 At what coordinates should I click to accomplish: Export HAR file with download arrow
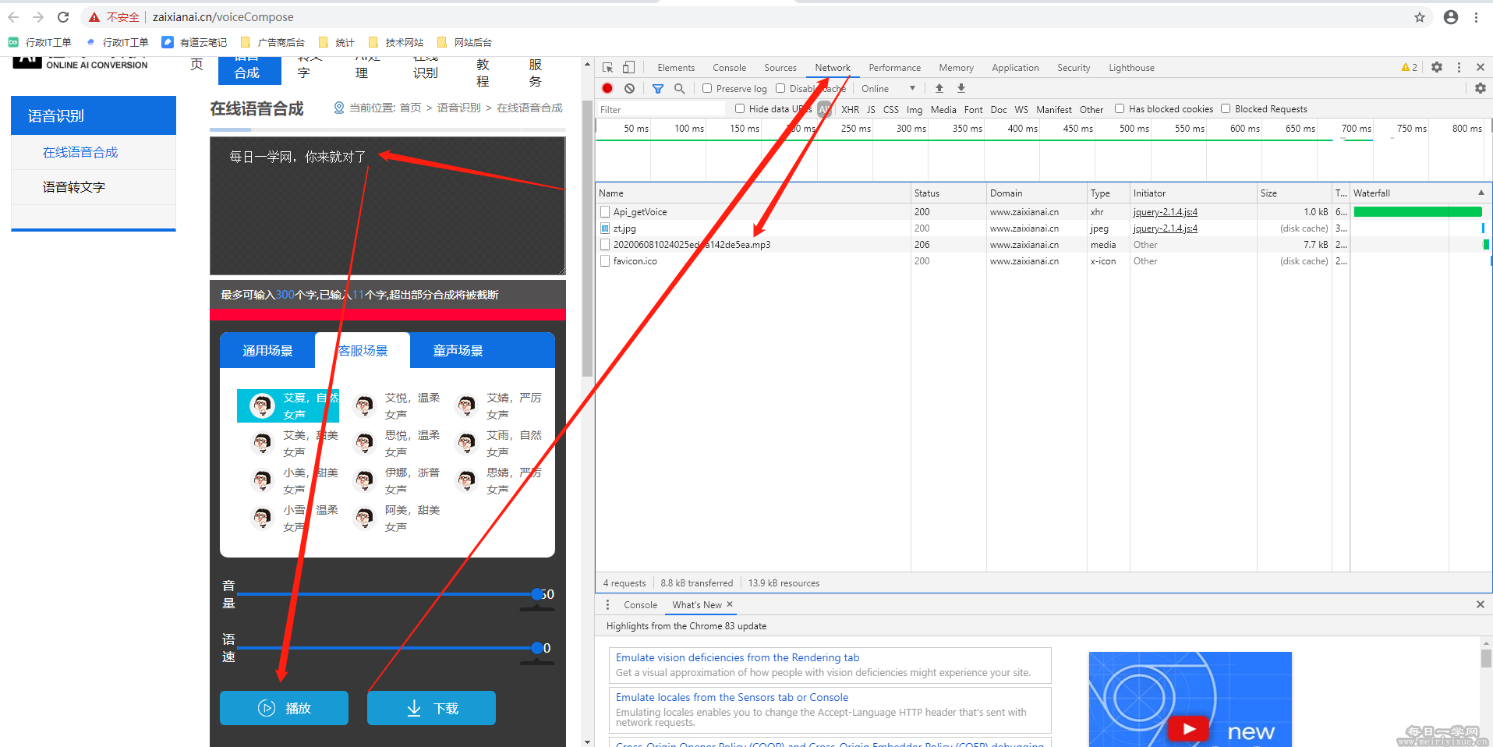[961, 89]
